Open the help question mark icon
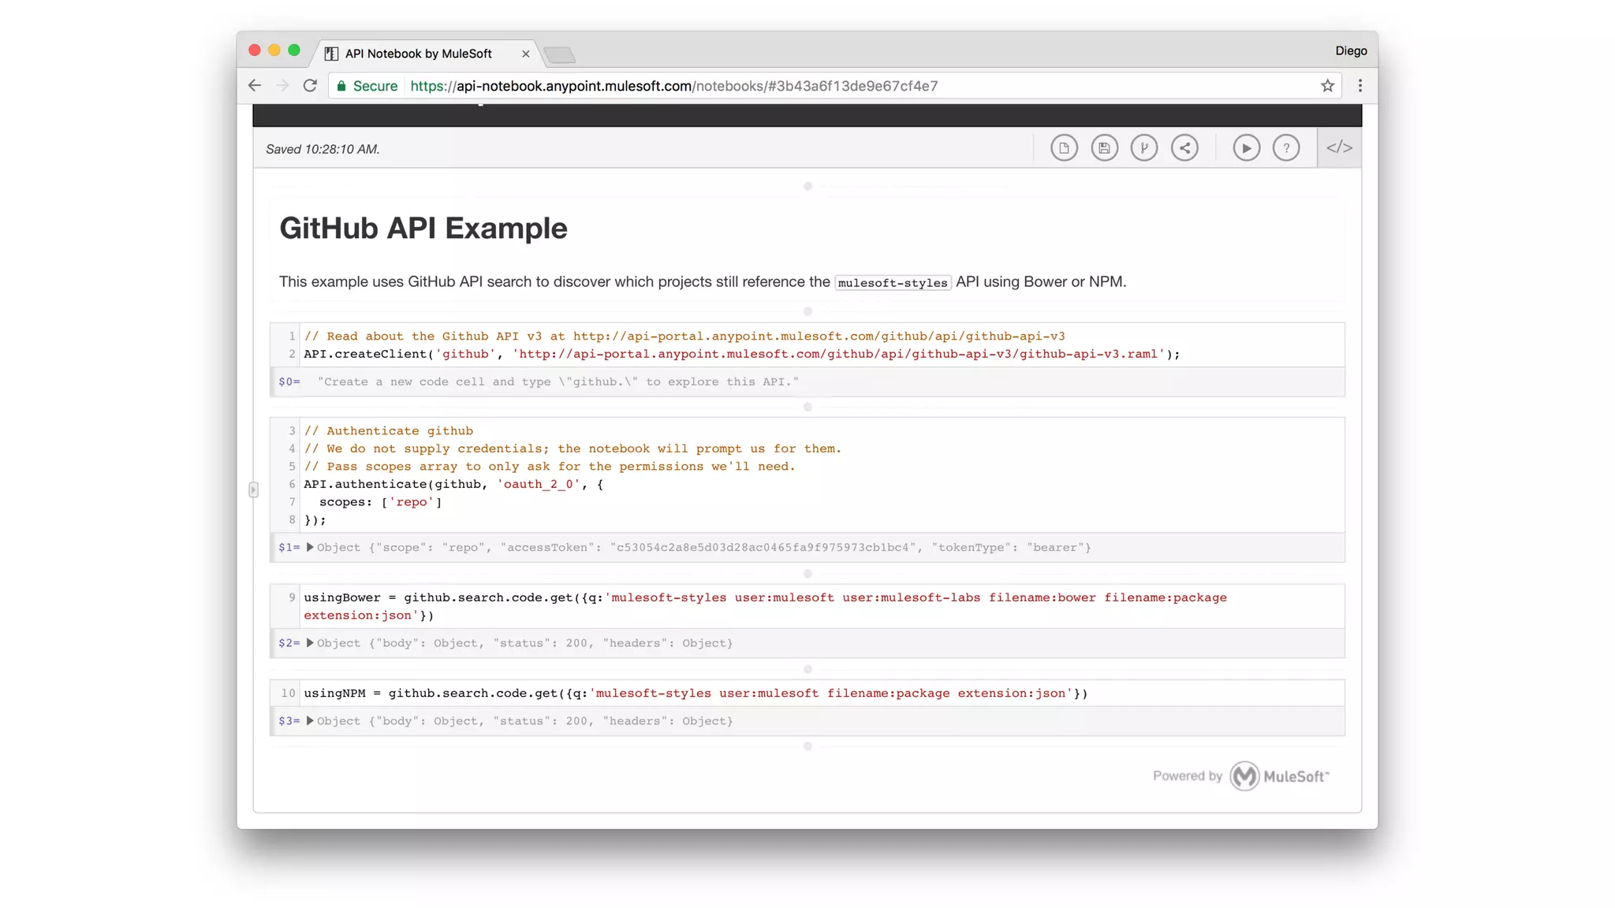This screenshot has height=908, width=1615. pyautogui.click(x=1286, y=148)
